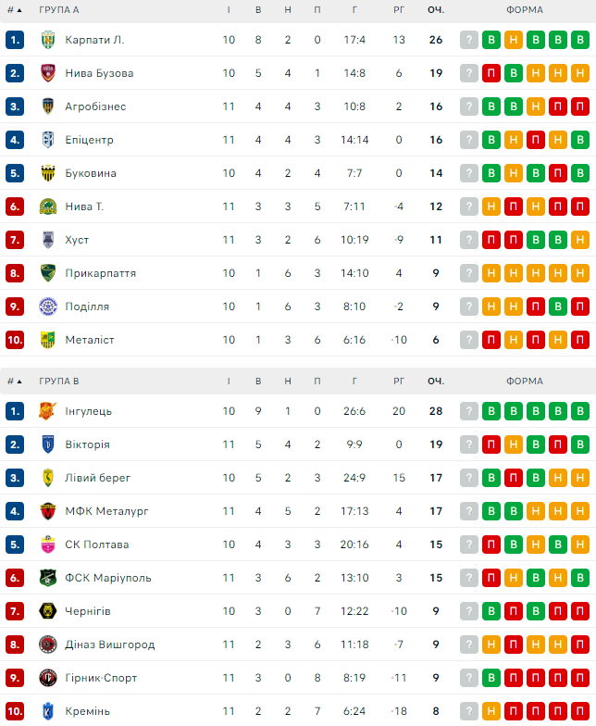The height and width of the screenshot is (726, 596).
Task: Click the Буковина team logo
Action: [48, 173]
